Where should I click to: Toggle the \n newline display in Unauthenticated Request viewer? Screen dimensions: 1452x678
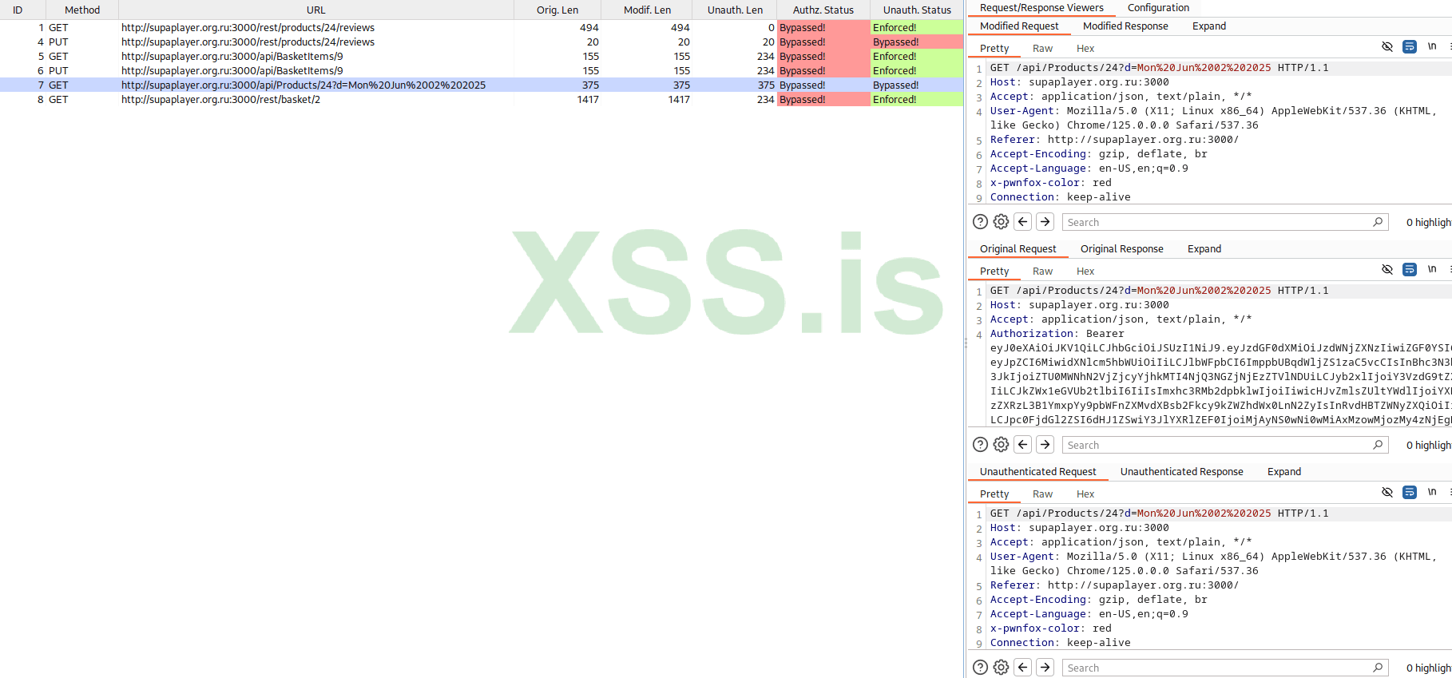[x=1432, y=493]
